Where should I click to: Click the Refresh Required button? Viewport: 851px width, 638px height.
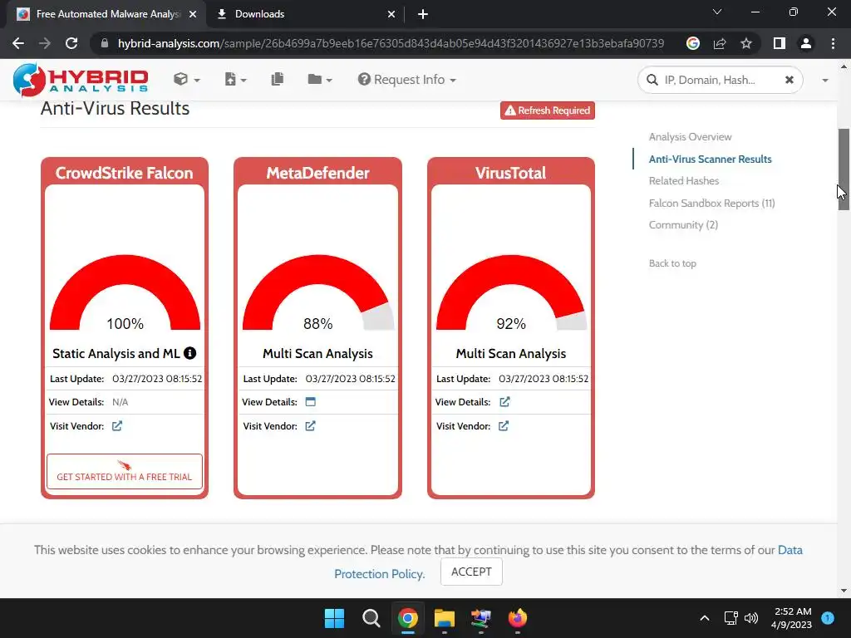point(547,110)
